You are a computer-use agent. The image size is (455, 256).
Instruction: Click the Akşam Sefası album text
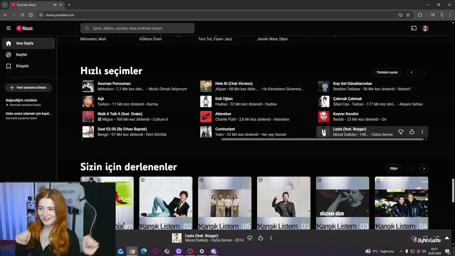(411, 104)
